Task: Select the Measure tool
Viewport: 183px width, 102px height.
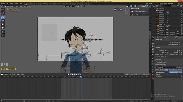Action: pyautogui.click(x=3, y=35)
